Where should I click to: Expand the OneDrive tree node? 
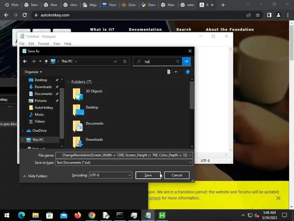click(23, 131)
